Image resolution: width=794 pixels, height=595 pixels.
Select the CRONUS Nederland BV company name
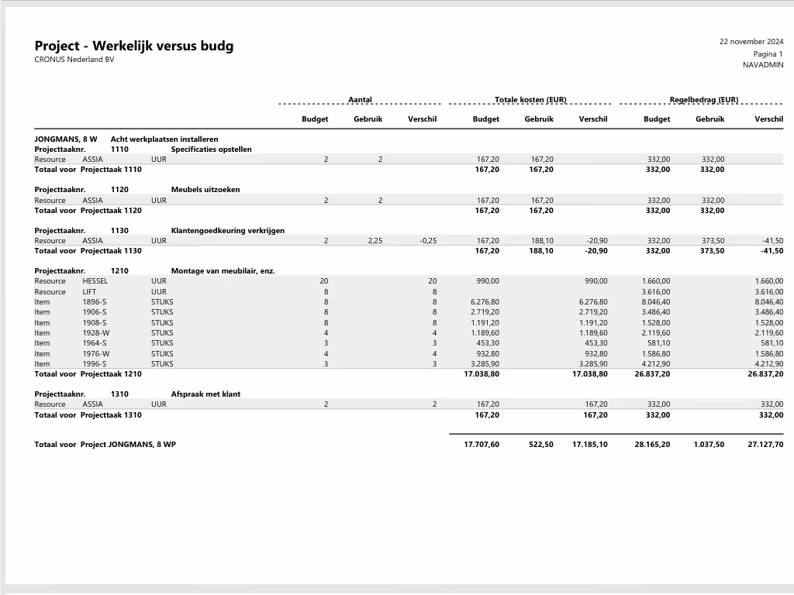pos(74,60)
